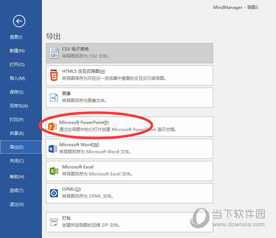The height and width of the screenshot is (238, 276).
Task: Open the 导入(M) sidebar entry
Action: (18, 78)
